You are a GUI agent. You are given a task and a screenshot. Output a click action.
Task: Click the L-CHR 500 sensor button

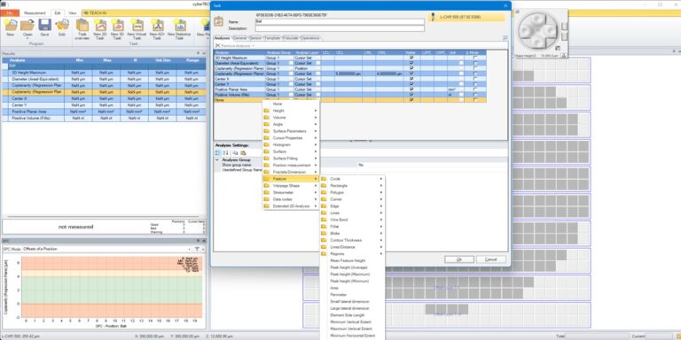[466, 17]
